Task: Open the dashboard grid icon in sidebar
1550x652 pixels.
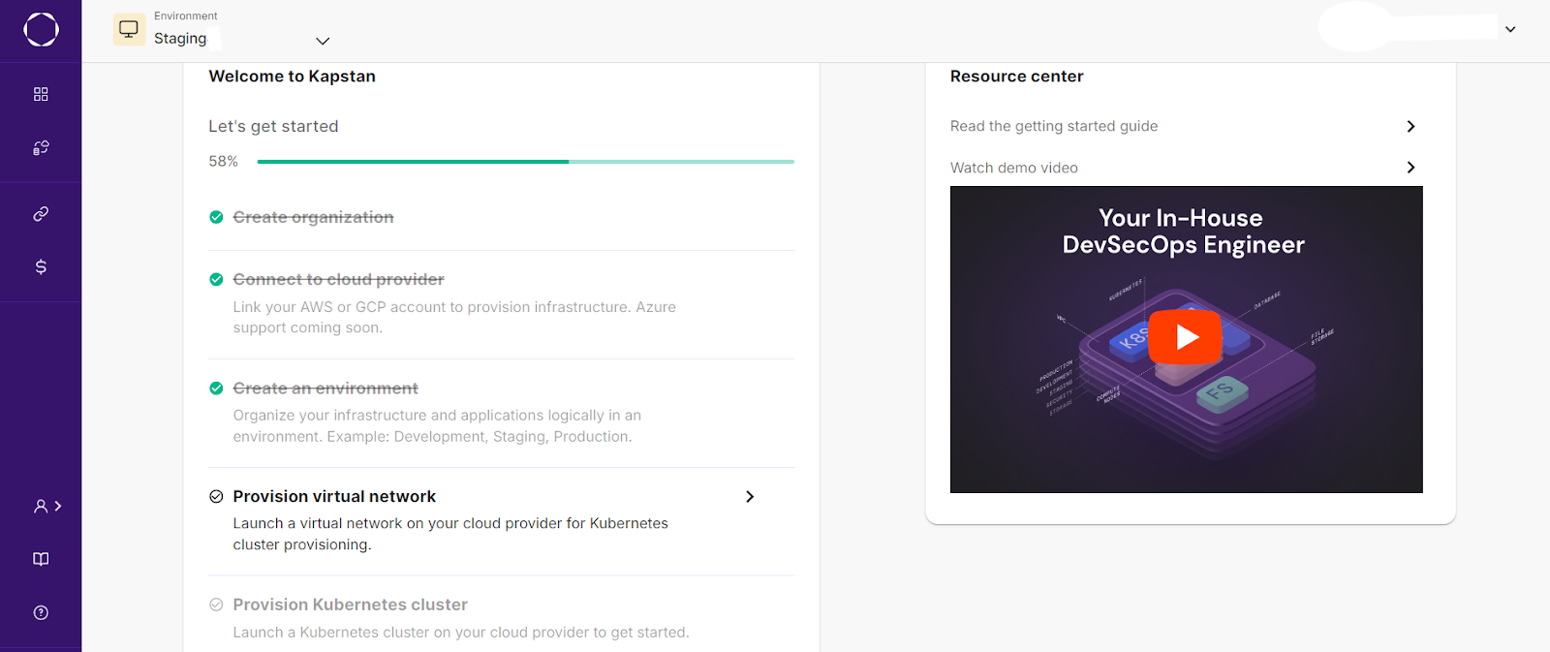Action: (41, 94)
